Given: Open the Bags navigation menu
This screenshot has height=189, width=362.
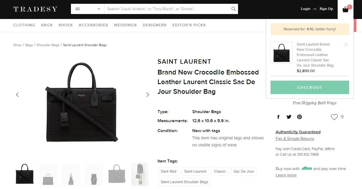Looking at the screenshot, I should pyautogui.click(x=47, y=25).
